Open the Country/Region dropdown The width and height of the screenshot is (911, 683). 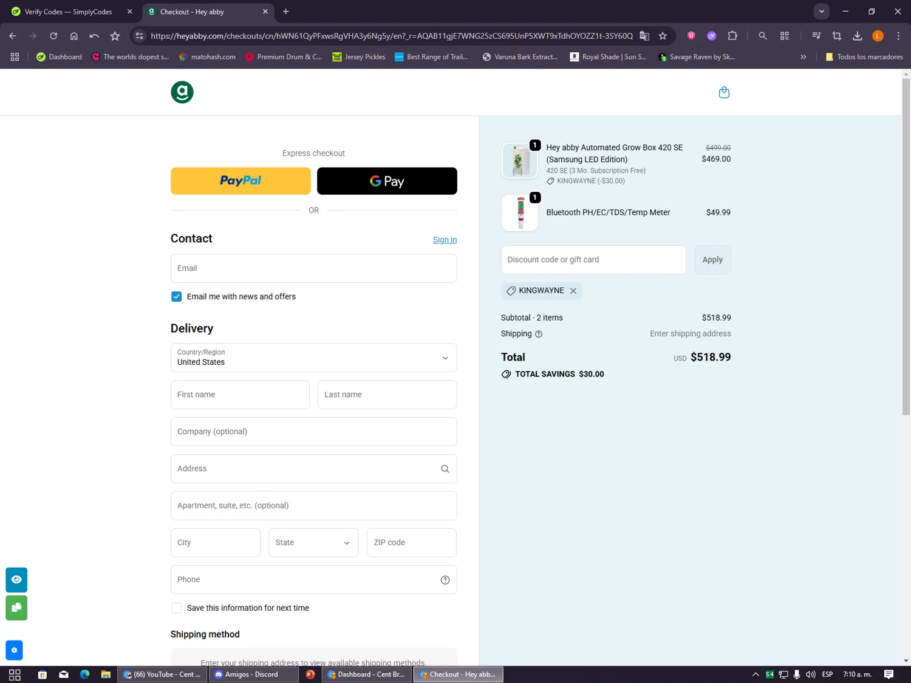click(x=313, y=358)
